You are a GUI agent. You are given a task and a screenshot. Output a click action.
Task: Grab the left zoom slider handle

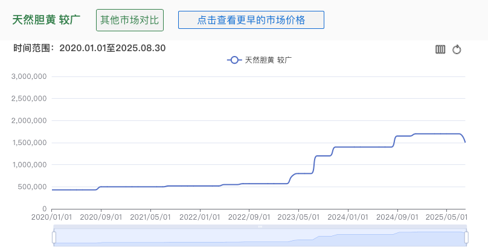54,237
